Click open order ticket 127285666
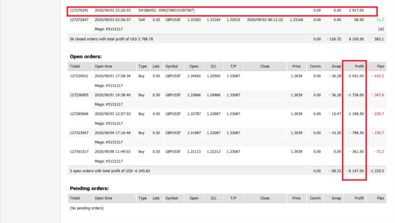The width and height of the screenshot is (395, 223). click(79, 114)
